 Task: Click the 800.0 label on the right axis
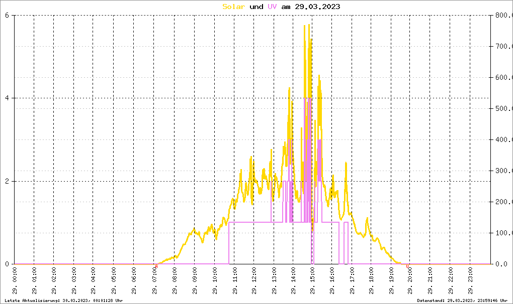pos(502,15)
